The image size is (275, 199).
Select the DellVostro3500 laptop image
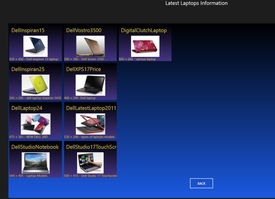(90, 46)
